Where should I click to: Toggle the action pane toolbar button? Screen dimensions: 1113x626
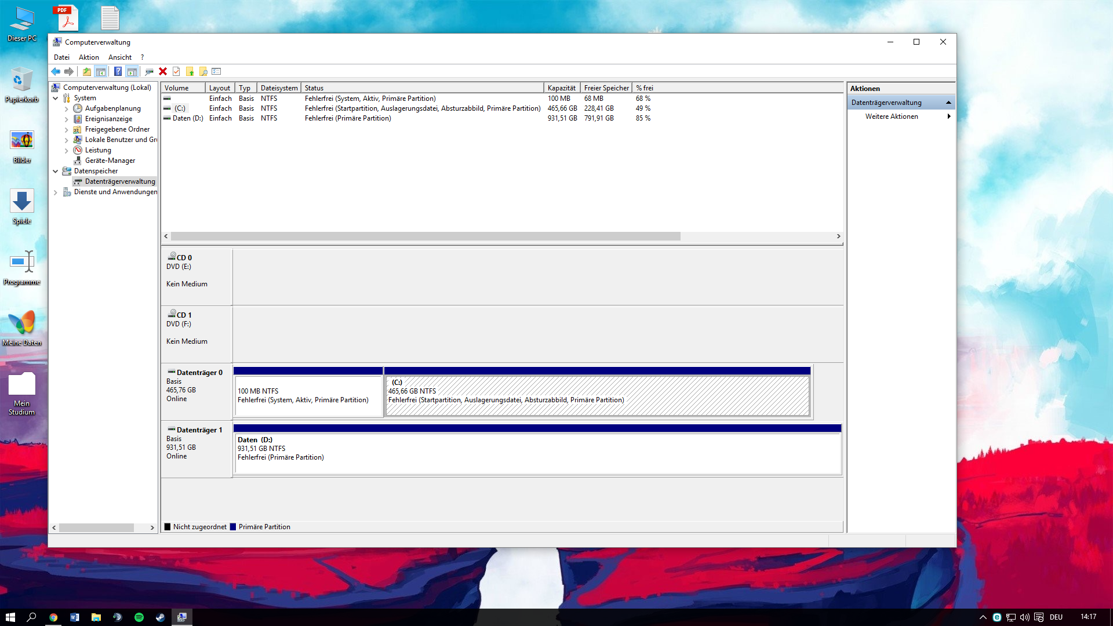[x=132, y=71]
